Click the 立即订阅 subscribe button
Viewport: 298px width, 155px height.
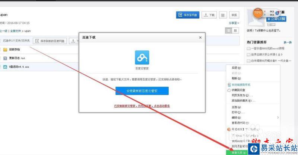(276, 19)
